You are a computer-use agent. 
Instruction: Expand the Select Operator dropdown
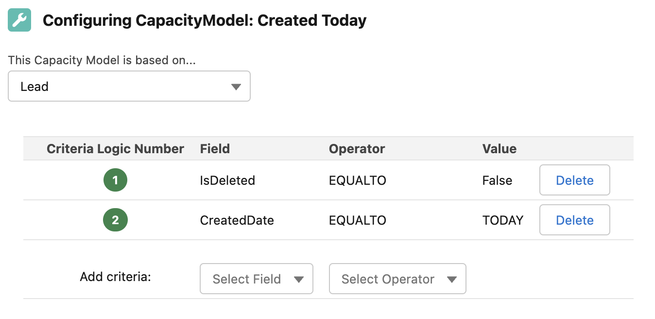click(397, 279)
